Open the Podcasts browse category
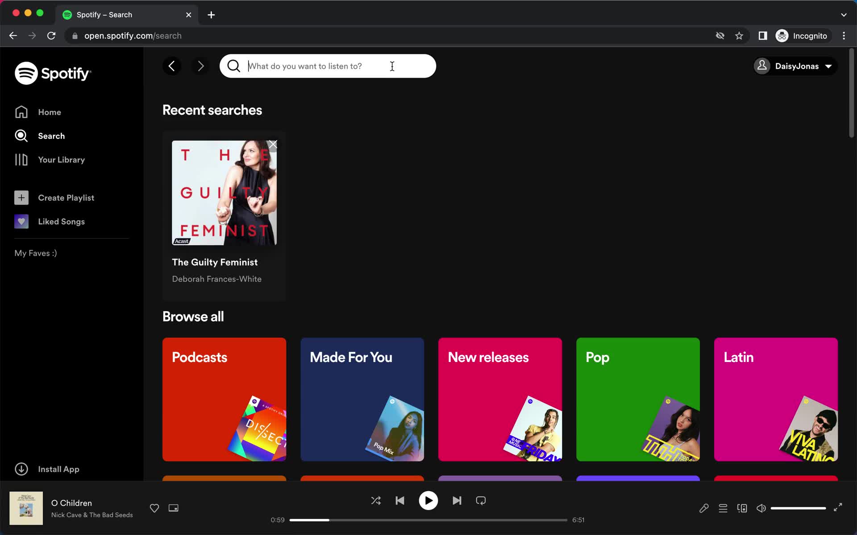Viewport: 857px width, 535px height. [224, 399]
